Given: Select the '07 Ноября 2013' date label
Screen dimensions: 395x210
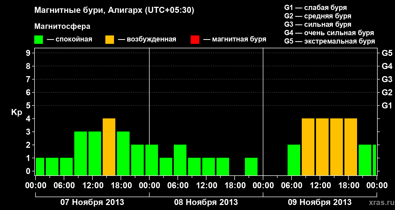Looking at the screenshot, I should pos(92,202).
